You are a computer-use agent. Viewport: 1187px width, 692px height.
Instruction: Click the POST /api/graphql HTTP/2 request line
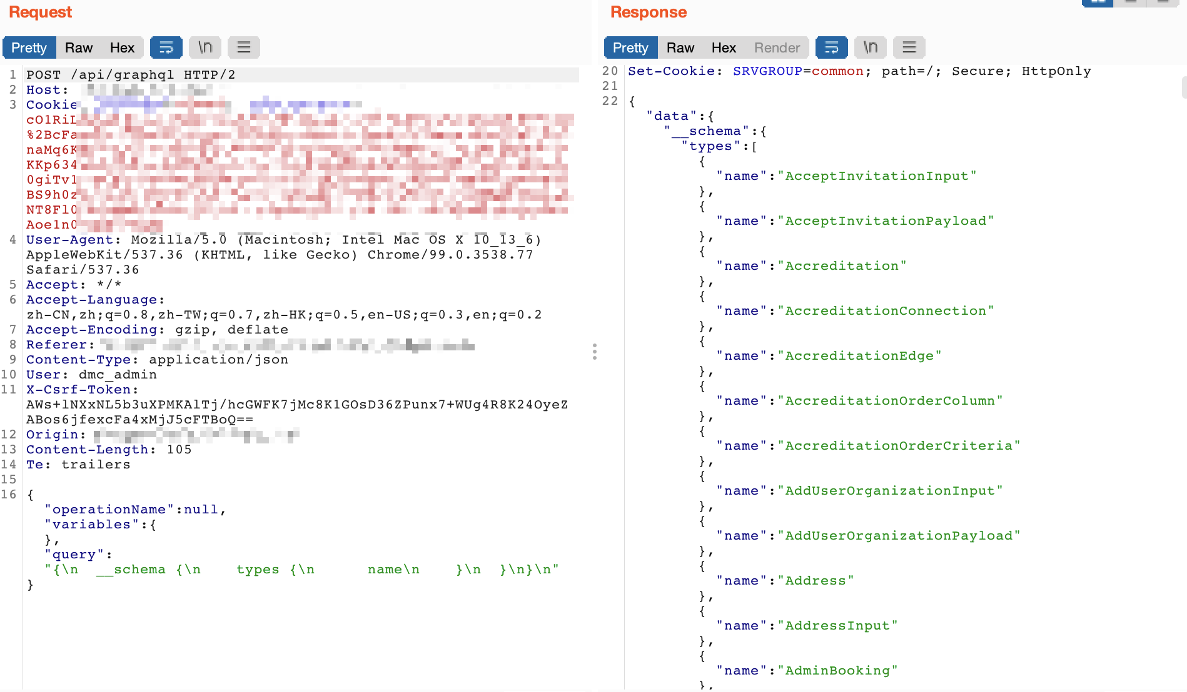(131, 75)
